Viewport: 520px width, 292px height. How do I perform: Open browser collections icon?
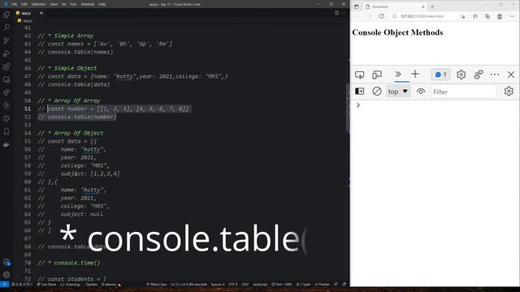pyautogui.click(x=487, y=16)
